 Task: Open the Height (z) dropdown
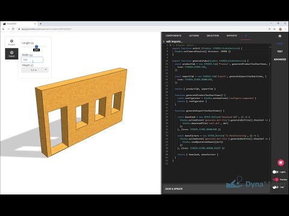point(35,70)
